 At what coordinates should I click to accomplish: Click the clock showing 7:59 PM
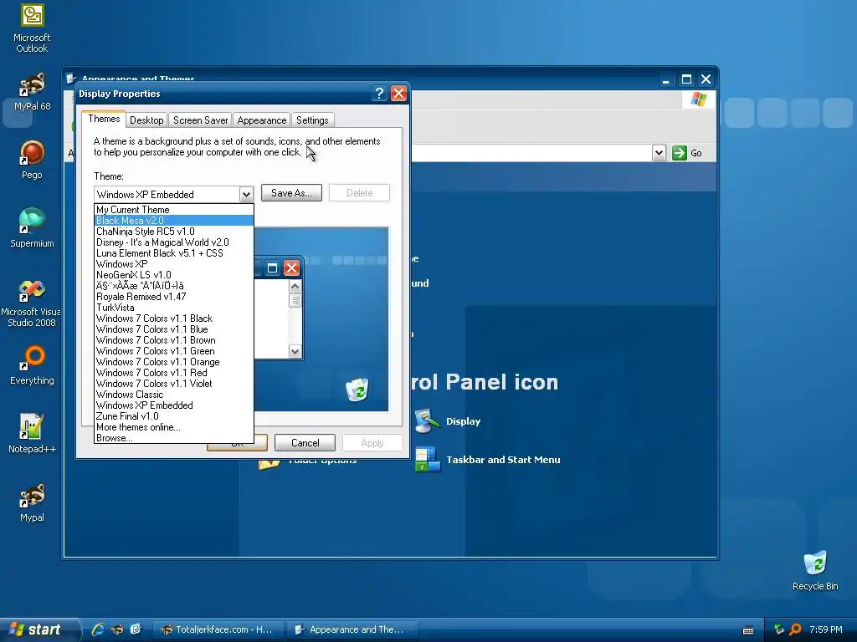click(x=826, y=629)
